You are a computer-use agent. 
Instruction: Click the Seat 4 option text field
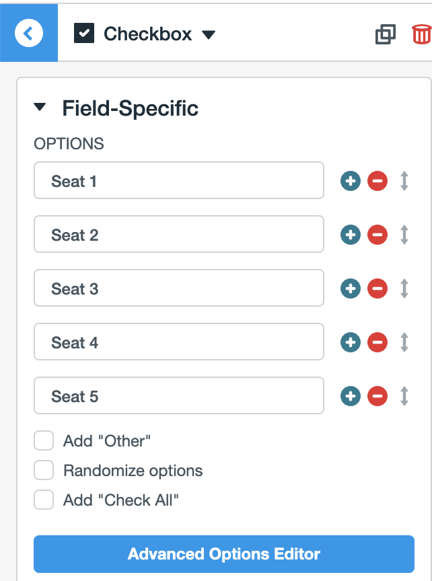click(179, 342)
